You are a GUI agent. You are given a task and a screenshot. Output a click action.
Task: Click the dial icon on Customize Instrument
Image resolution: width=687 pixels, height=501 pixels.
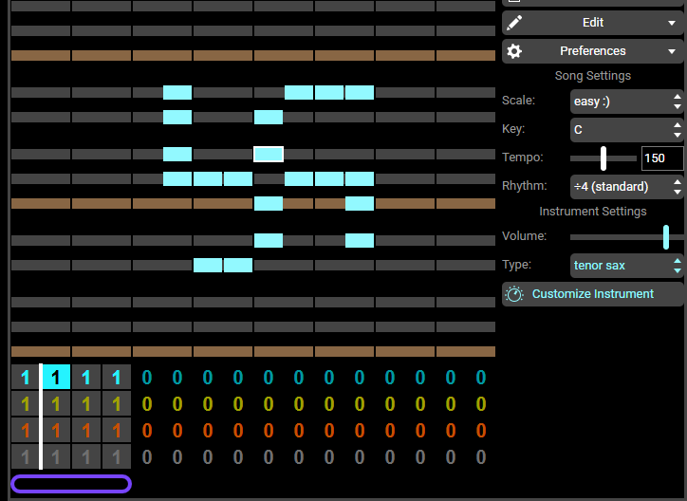[514, 294]
